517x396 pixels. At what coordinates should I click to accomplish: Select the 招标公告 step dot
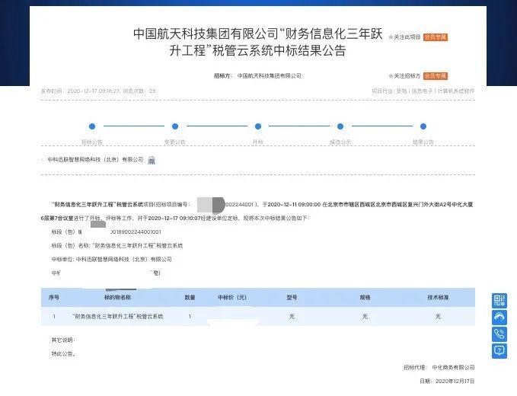(x=92, y=126)
